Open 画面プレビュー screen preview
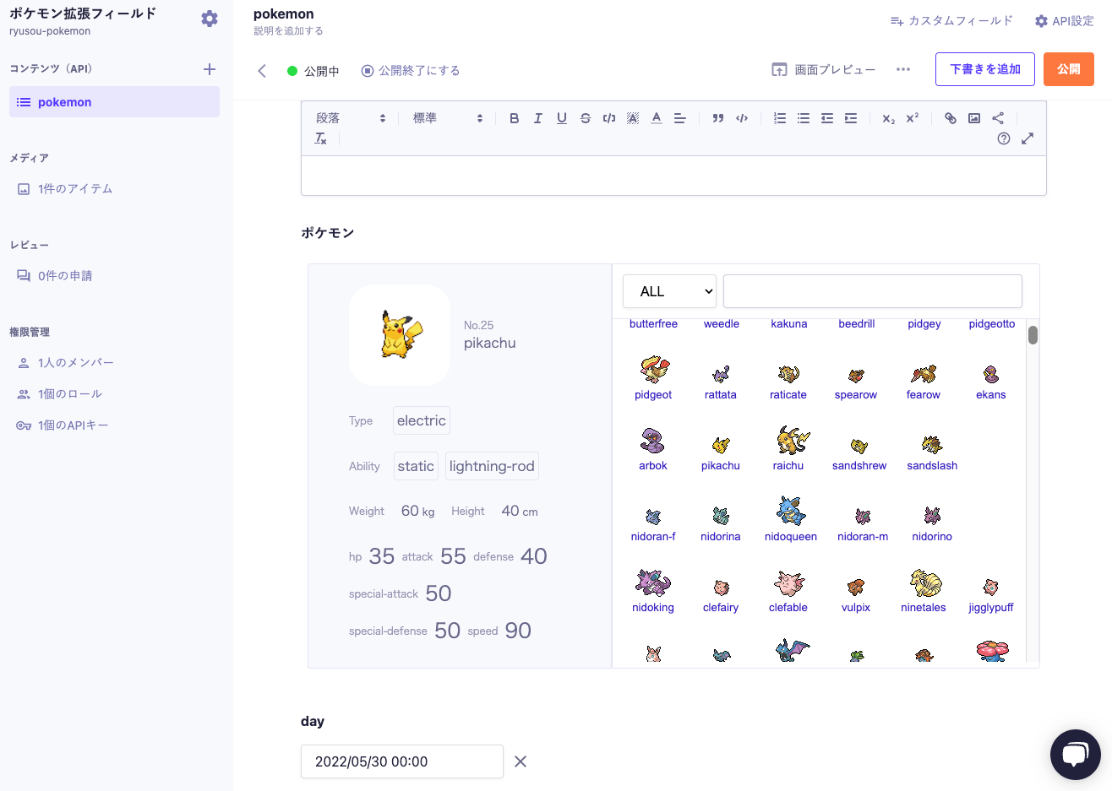Image resolution: width=1112 pixels, height=791 pixels. click(x=823, y=70)
